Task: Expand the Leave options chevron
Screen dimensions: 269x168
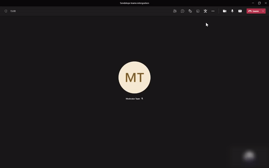Action: click(x=263, y=11)
